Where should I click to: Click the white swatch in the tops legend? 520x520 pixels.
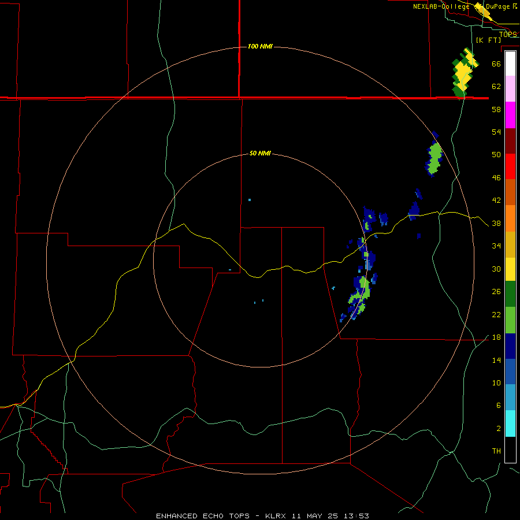tap(510, 64)
